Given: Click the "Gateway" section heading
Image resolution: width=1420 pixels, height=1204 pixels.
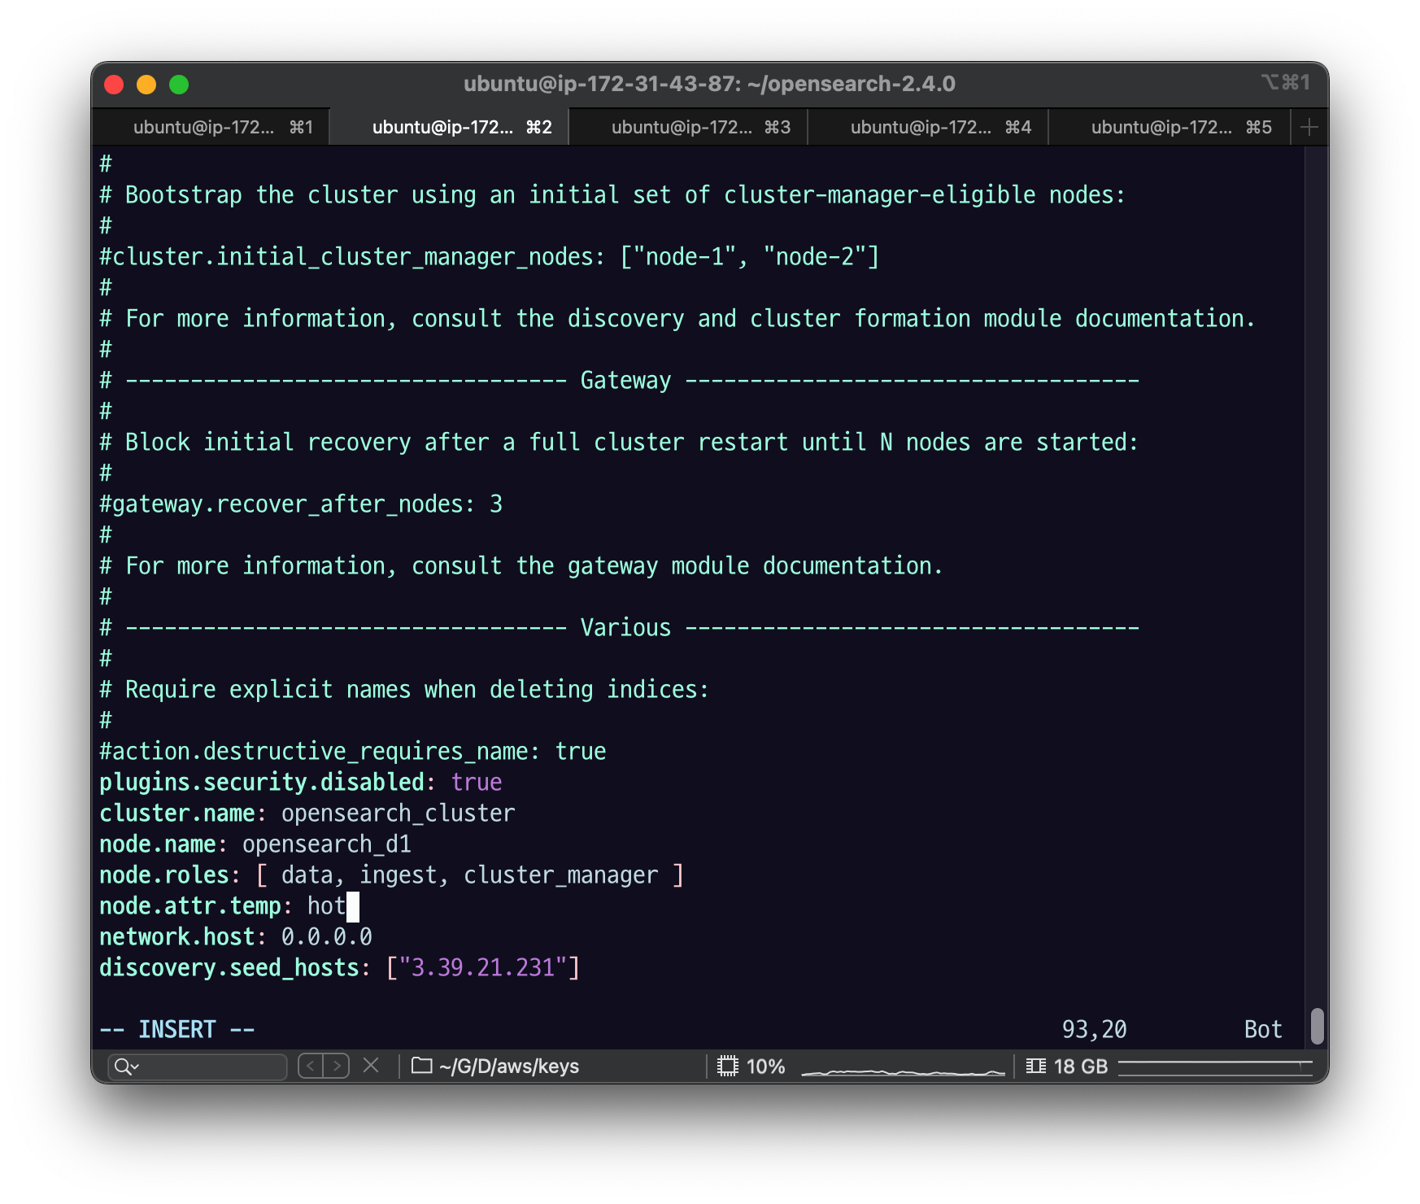Looking at the screenshot, I should (x=625, y=381).
